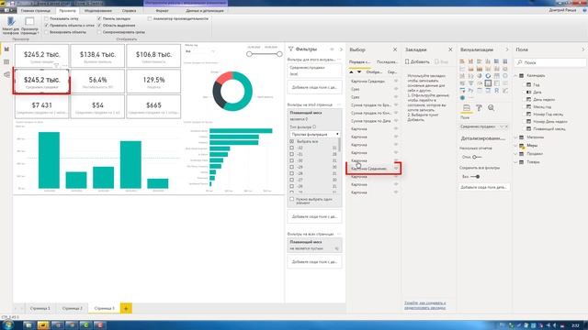Click the Windows Start button
Image resolution: width=588 pixels, height=330 pixels.
(7, 324)
